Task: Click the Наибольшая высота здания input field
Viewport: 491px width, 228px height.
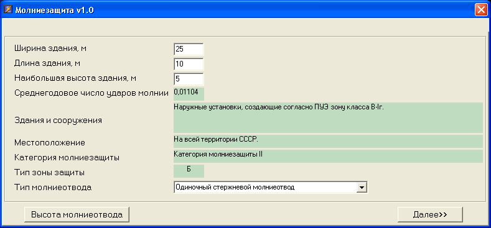Action: (x=189, y=79)
